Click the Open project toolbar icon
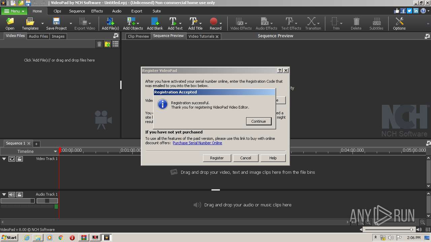This screenshot has height=242, width=431. pos(10,24)
